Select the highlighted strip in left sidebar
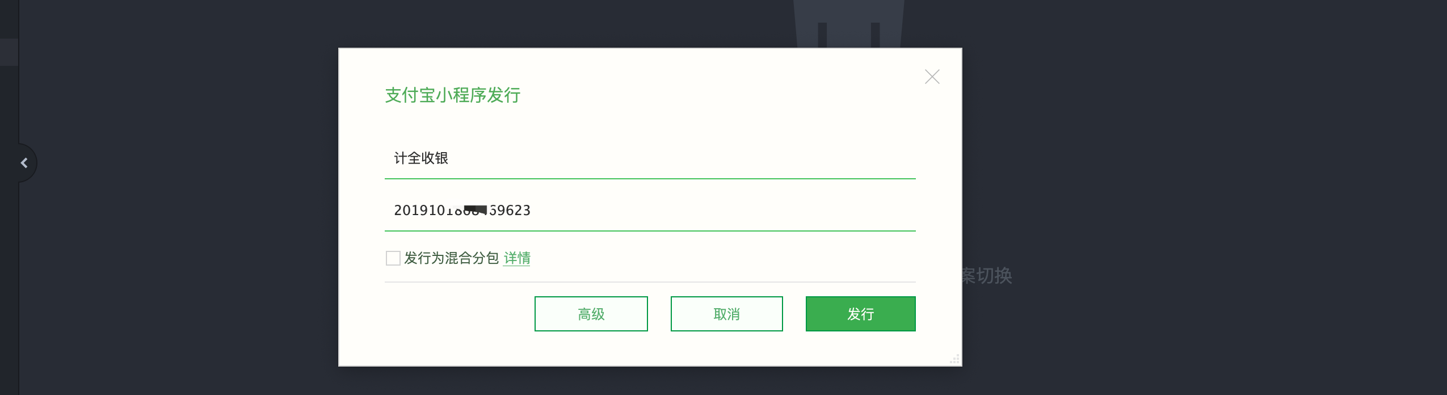The image size is (1447, 395). click(9, 52)
